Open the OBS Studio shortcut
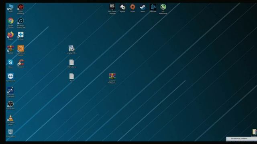Screen dimensions: 257x144 [10, 105]
